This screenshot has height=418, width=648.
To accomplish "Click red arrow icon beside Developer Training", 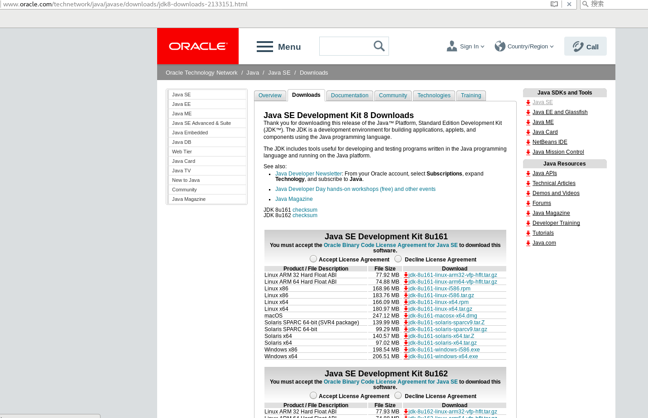I will click(528, 223).
